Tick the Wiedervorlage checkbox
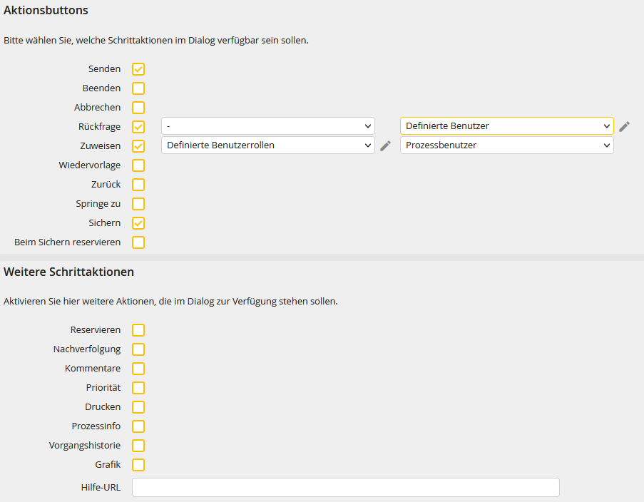Viewport: 644px width, 502px height. pos(138,165)
